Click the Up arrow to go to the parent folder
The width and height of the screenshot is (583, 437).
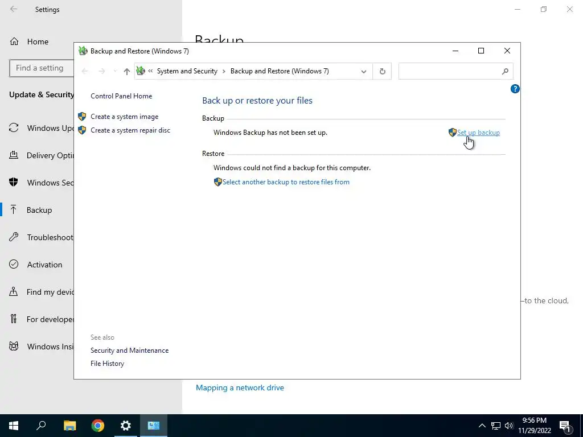pyautogui.click(x=127, y=71)
